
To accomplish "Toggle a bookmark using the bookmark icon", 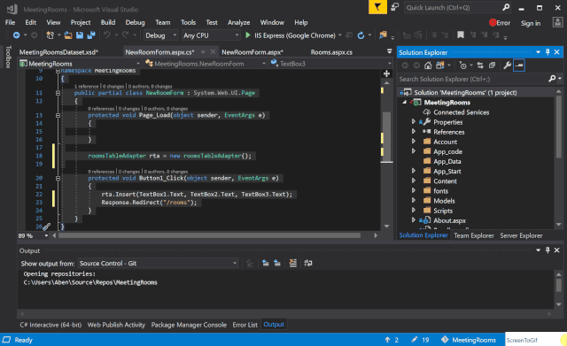I will (461, 35).
